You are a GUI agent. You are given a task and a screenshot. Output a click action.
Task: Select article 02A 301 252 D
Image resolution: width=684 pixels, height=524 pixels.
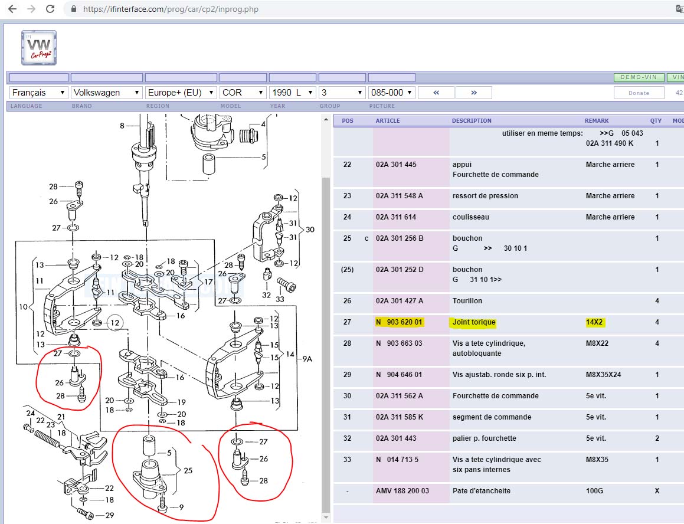400,270
